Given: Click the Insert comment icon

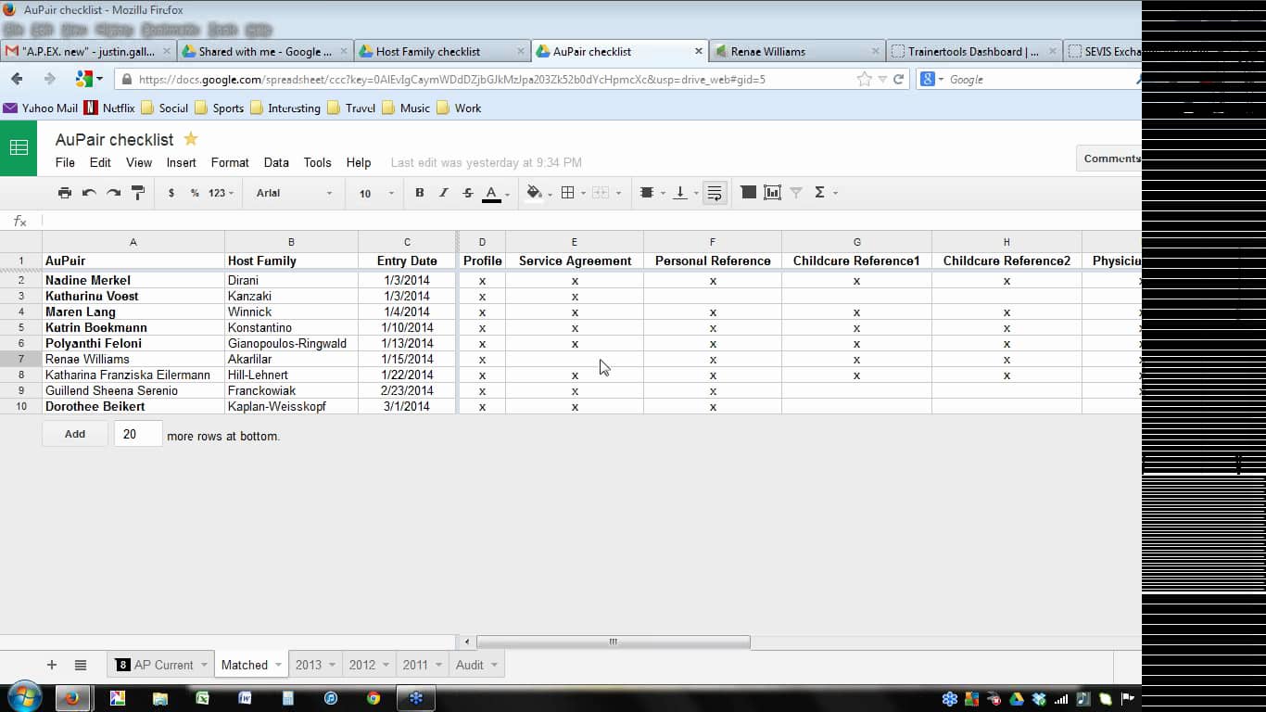Looking at the screenshot, I should tap(748, 193).
